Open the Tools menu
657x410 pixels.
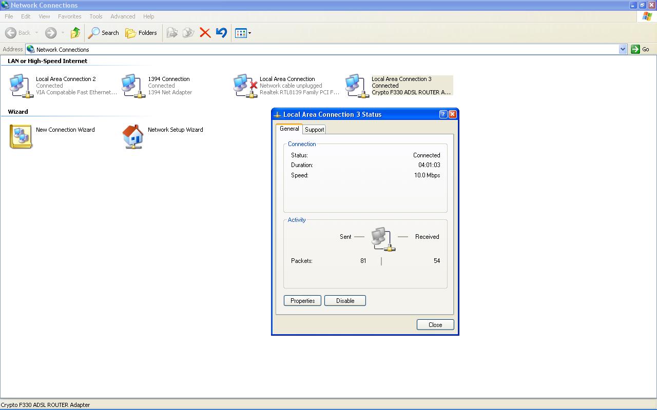coord(95,16)
